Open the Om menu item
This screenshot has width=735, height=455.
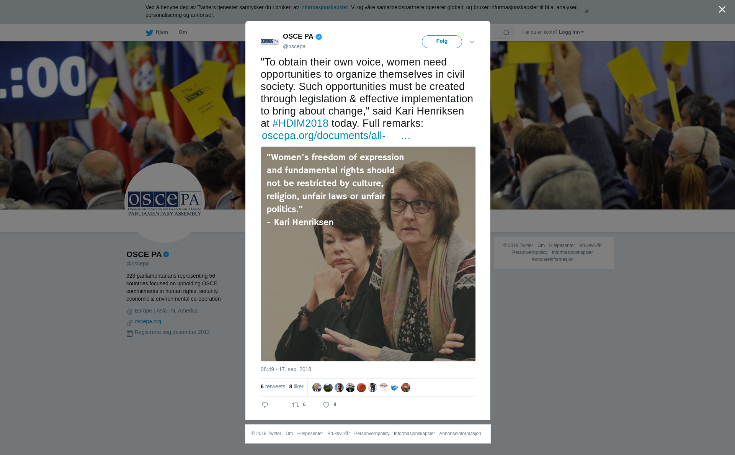183,32
